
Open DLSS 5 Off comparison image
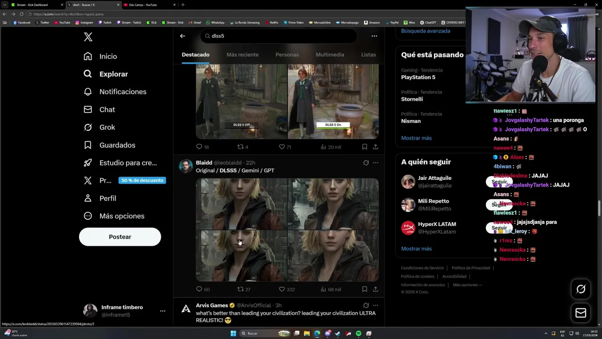tap(241, 102)
